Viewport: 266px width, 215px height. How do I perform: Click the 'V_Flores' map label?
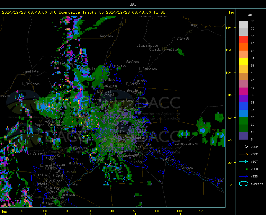coord(49,204)
